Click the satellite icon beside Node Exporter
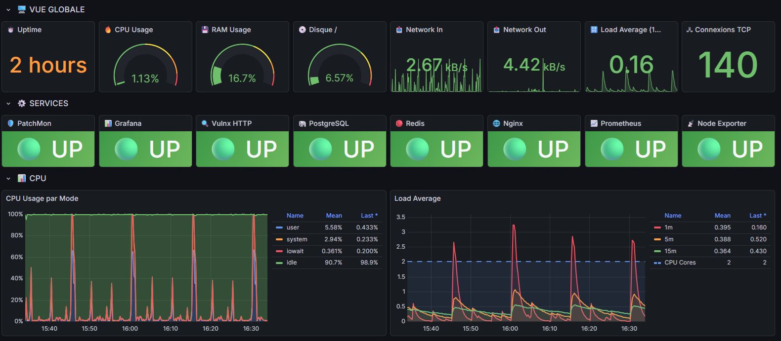Image resolution: width=781 pixels, height=341 pixels. click(x=691, y=123)
